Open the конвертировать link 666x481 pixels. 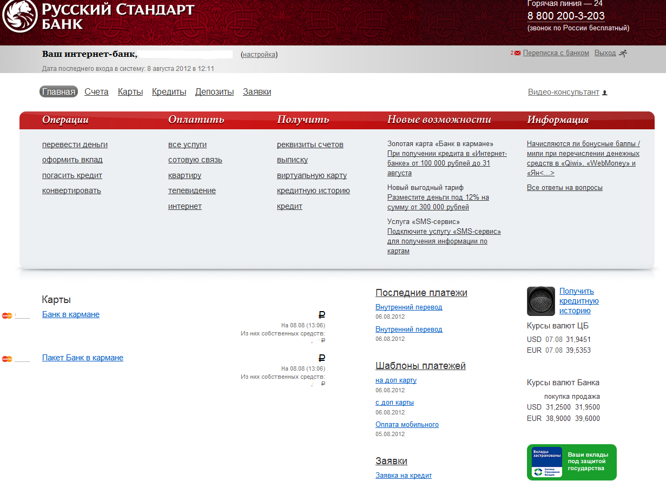point(71,190)
